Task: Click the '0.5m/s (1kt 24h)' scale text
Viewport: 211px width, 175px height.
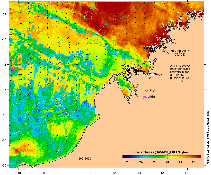Action: pyautogui.click(x=180, y=78)
